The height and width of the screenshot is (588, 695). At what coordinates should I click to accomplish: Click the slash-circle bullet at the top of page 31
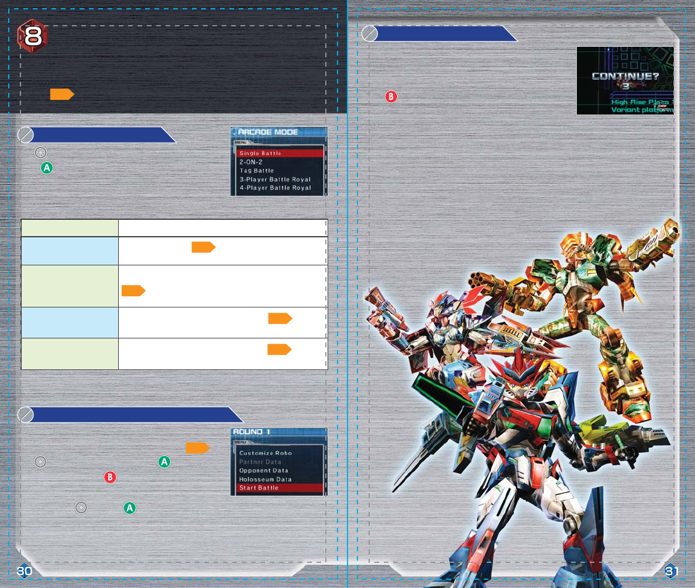pos(370,34)
